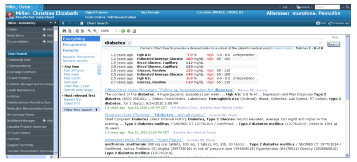Open Diabetes Management Summary in the menu

click(30, 84)
